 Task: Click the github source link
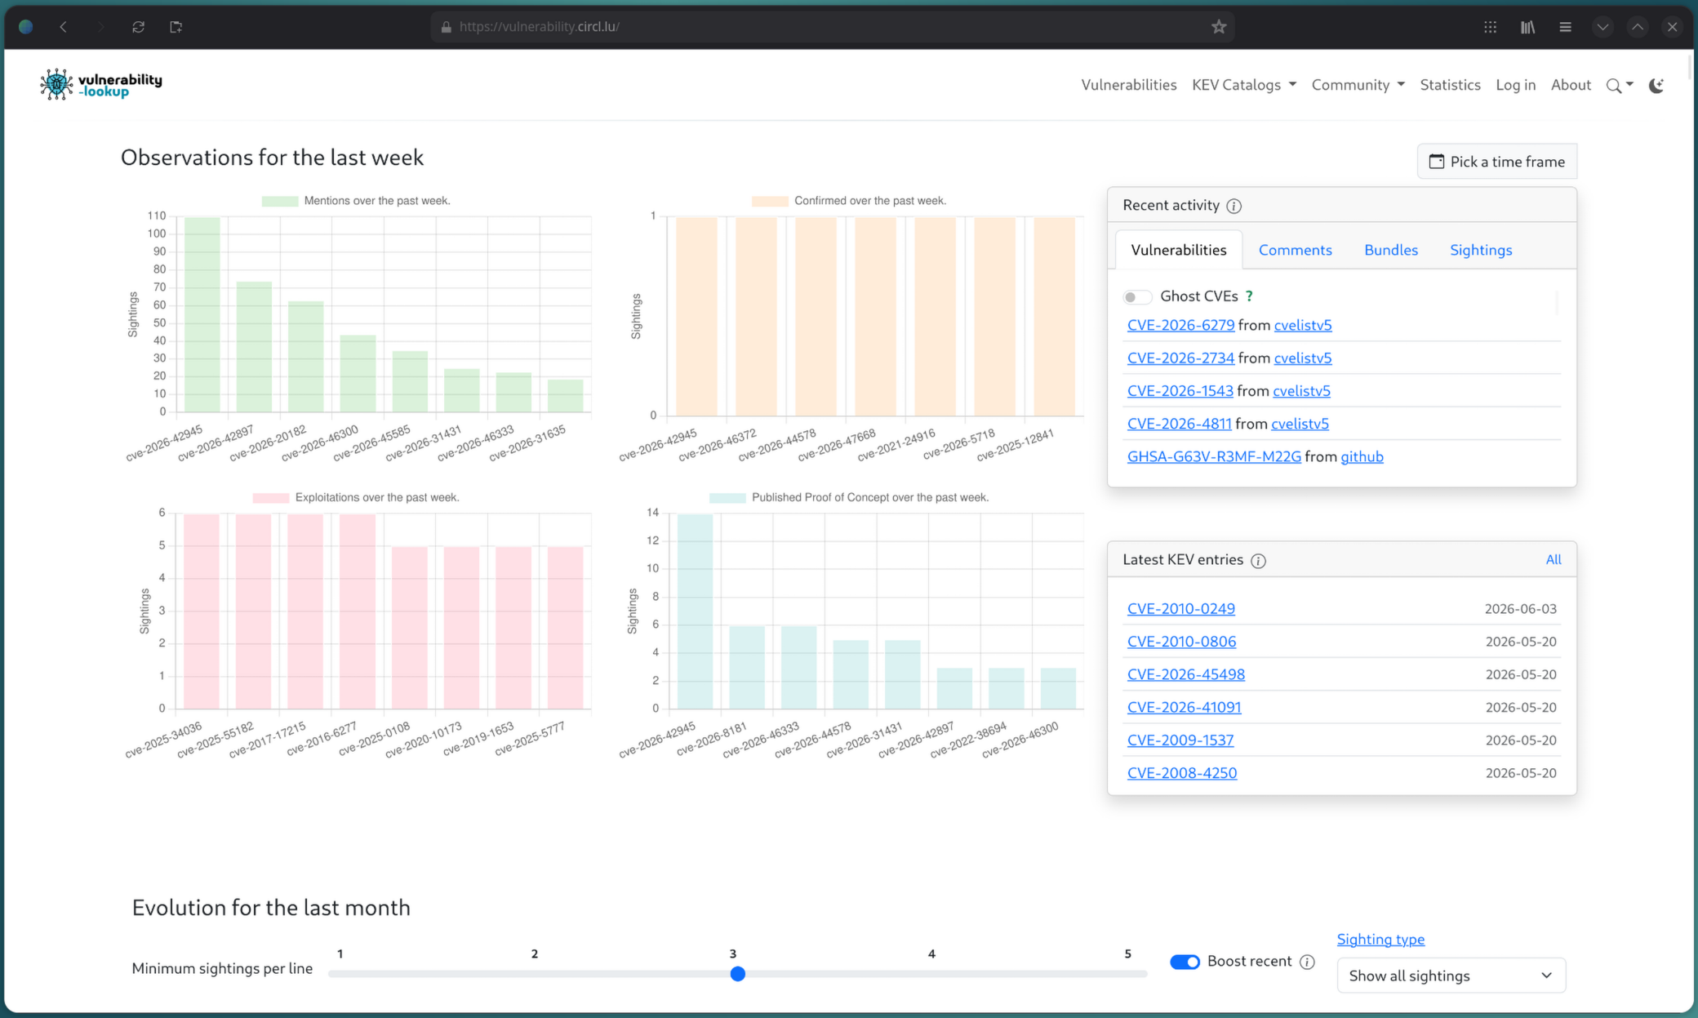[1362, 456]
